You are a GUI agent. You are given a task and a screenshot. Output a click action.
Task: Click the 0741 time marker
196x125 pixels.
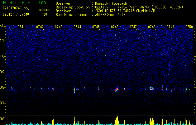tap(21, 27)
